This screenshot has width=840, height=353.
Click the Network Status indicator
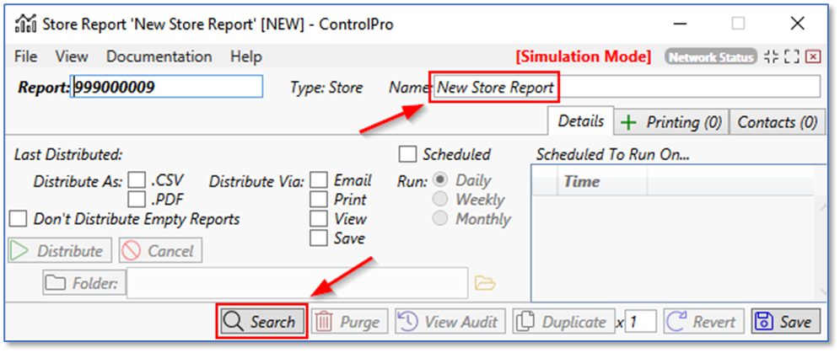click(709, 57)
